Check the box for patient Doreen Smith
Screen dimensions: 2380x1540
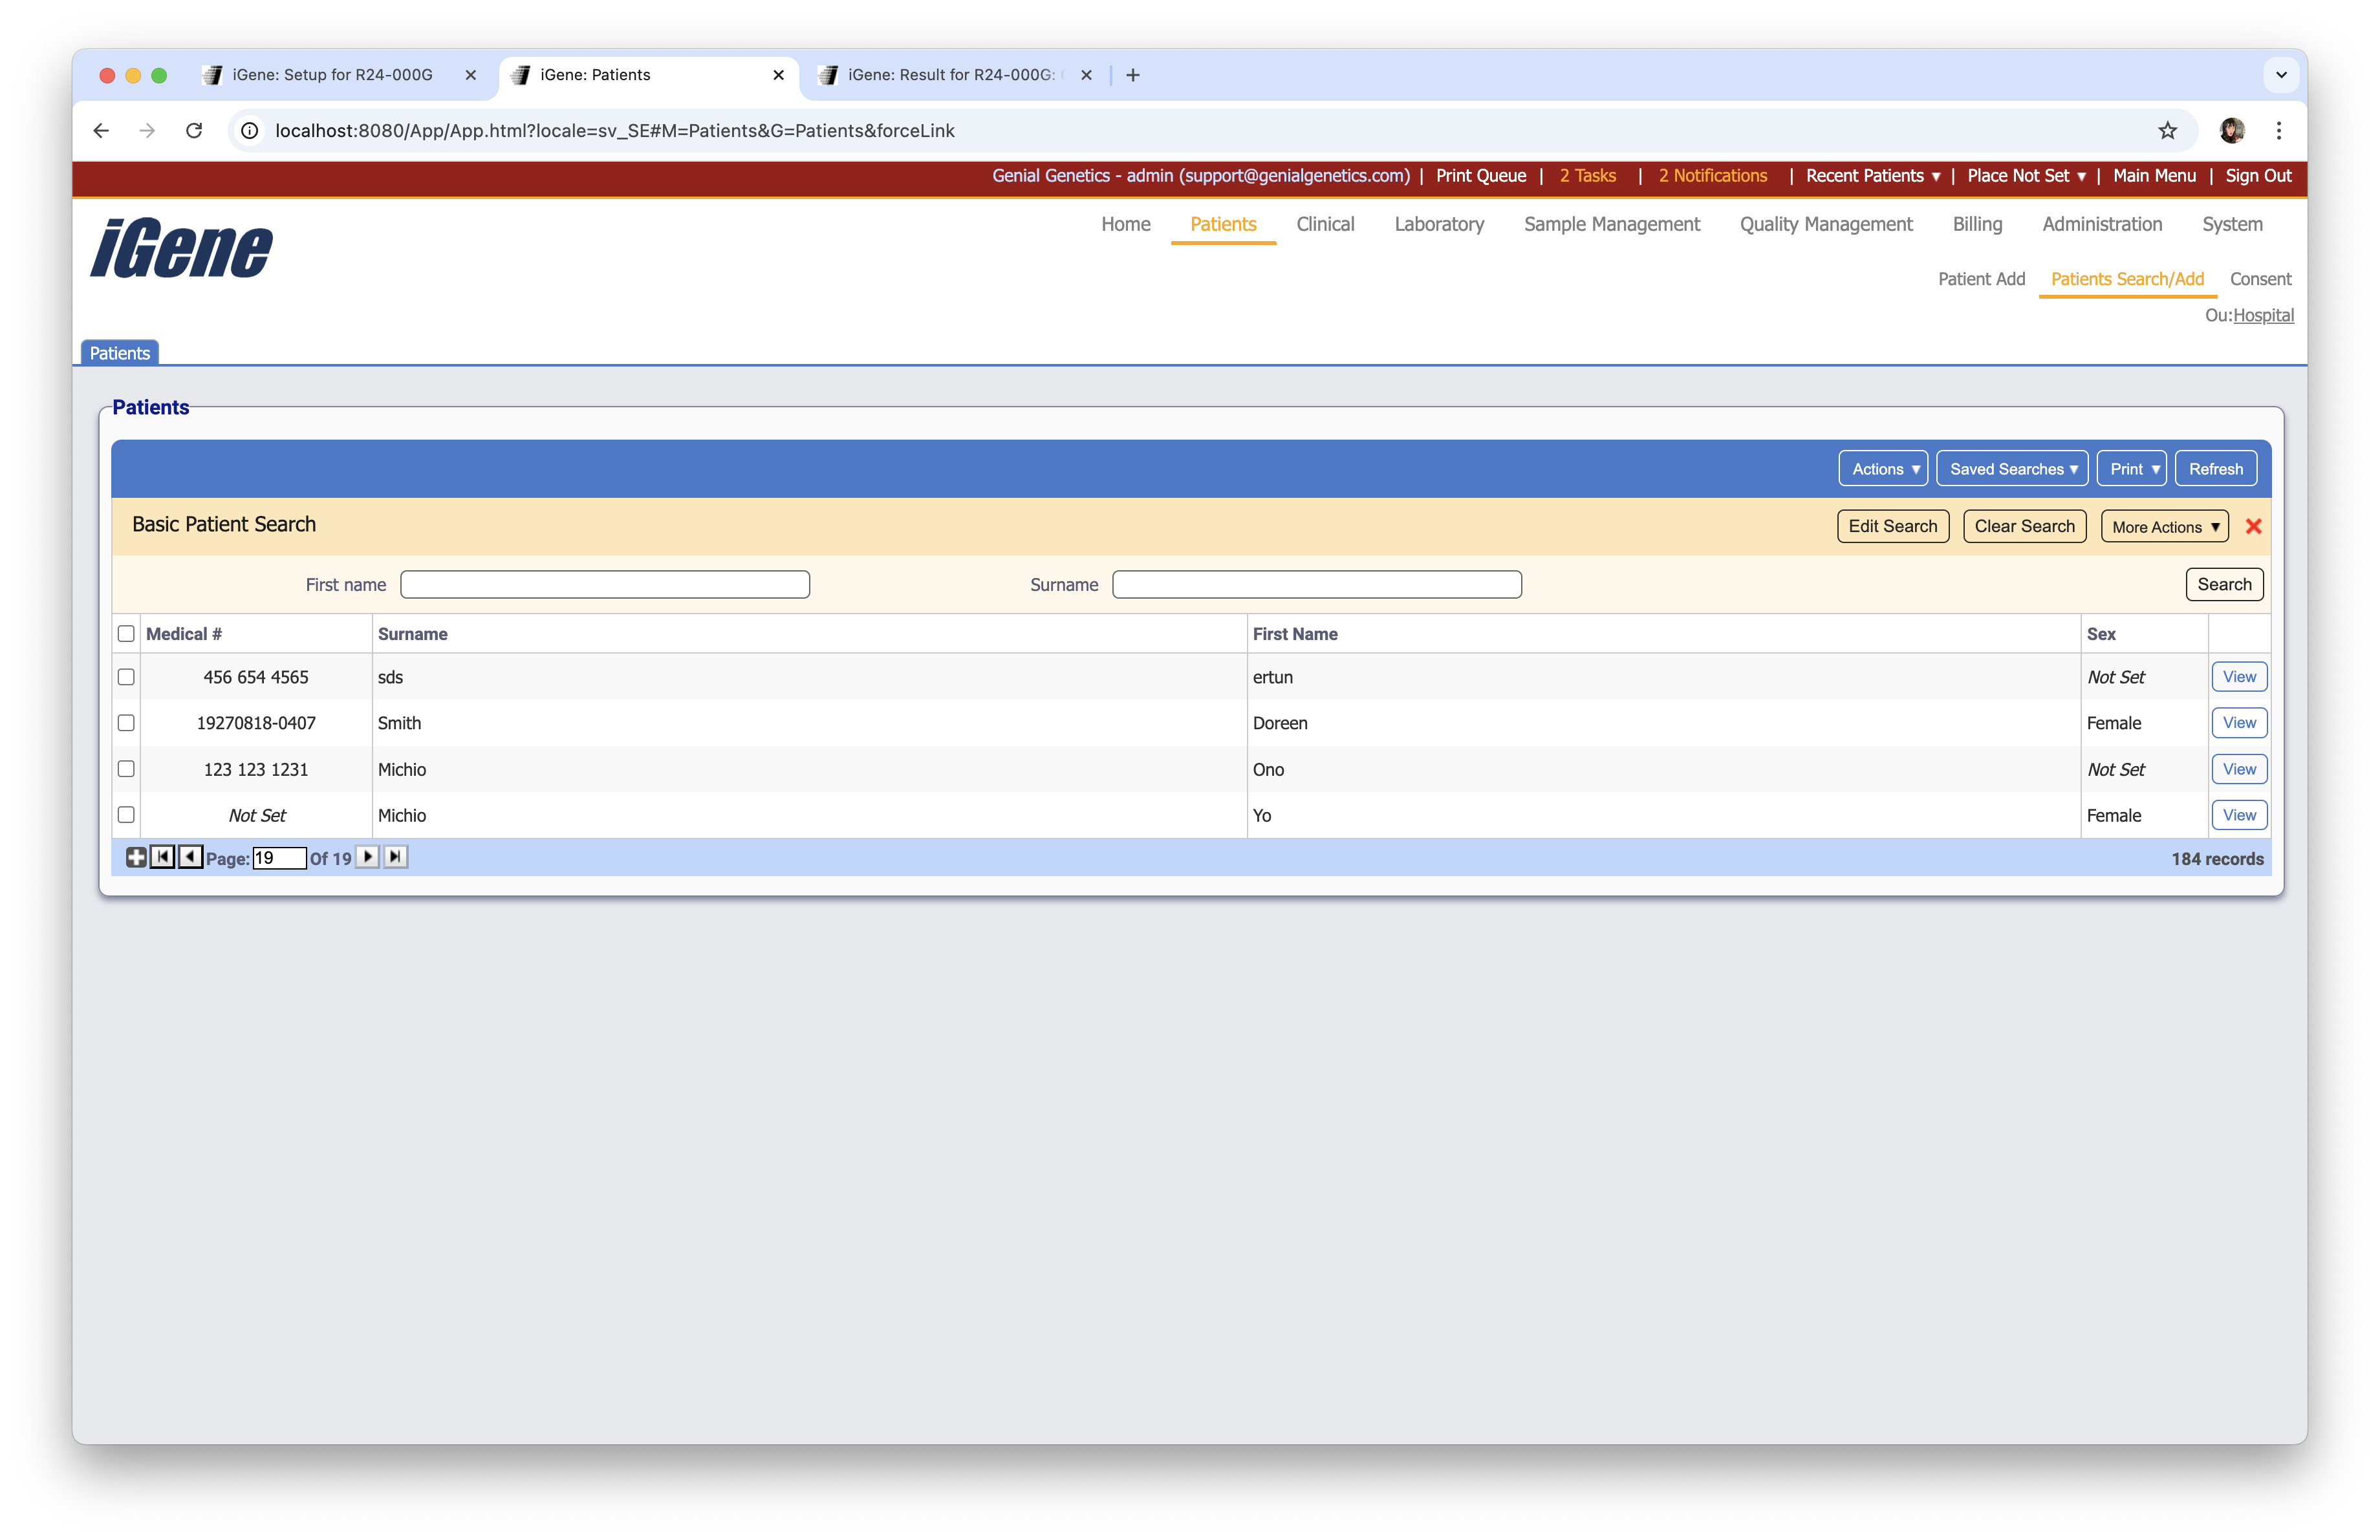coord(126,723)
